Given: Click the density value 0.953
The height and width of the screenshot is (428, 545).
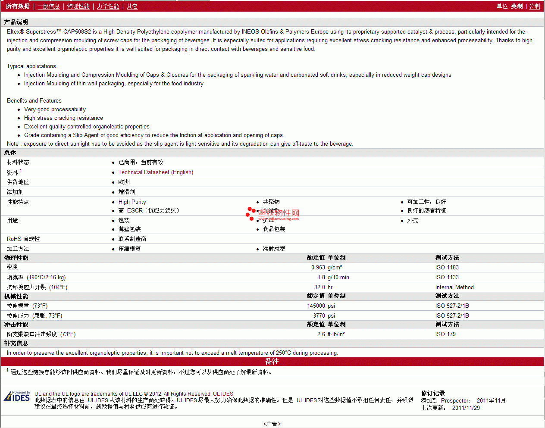Looking at the screenshot, I should pyautogui.click(x=318, y=267).
